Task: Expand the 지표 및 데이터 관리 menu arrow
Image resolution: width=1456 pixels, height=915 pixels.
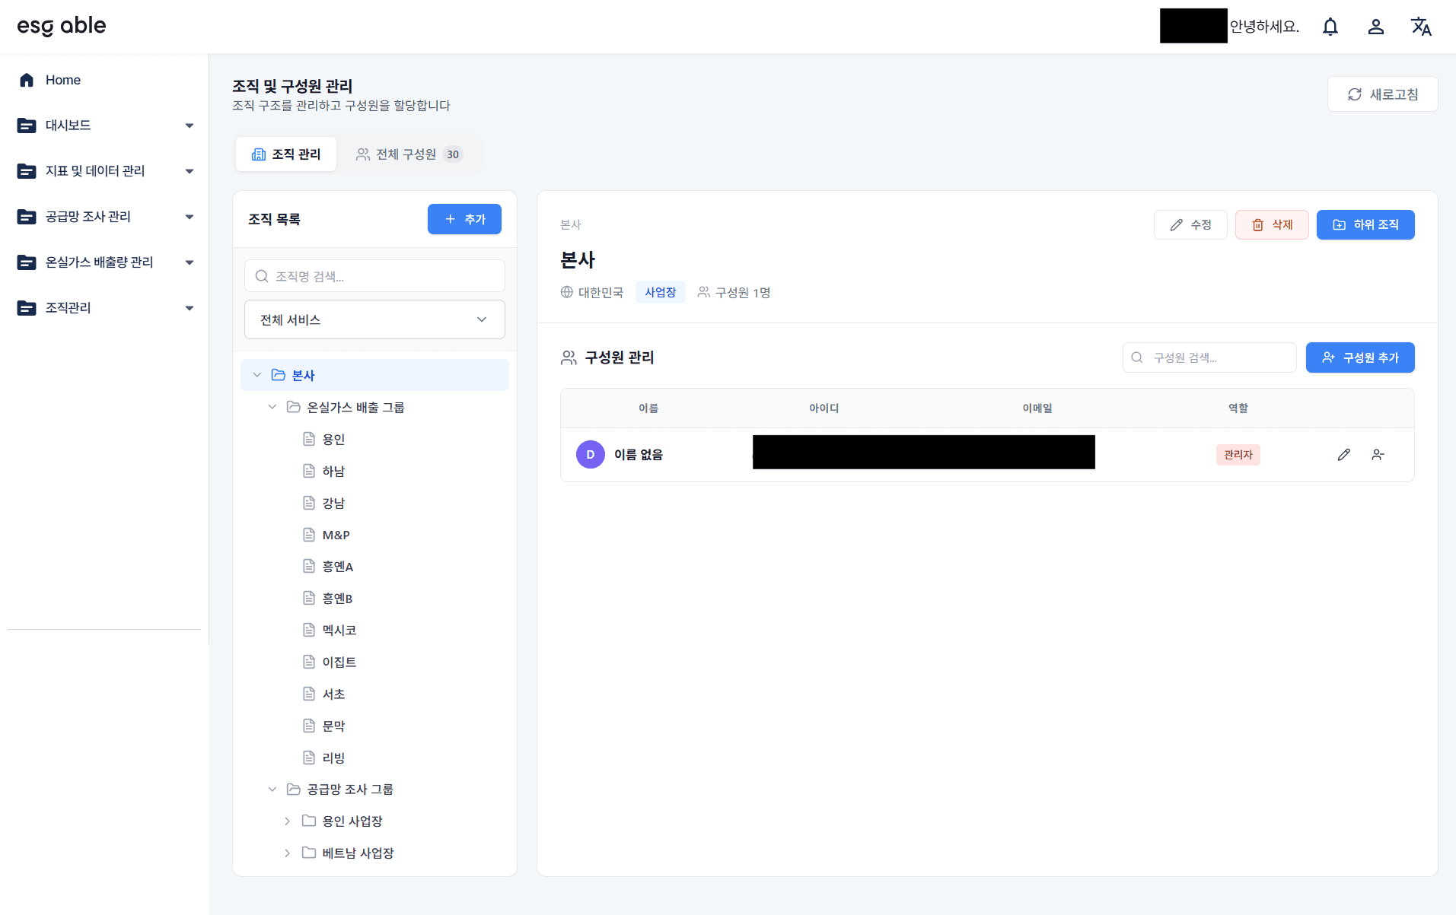Action: (190, 171)
